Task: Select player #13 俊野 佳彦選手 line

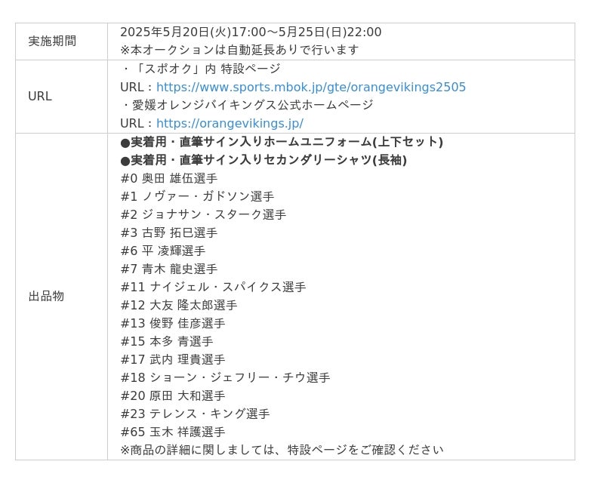Action: tap(172, 323)
